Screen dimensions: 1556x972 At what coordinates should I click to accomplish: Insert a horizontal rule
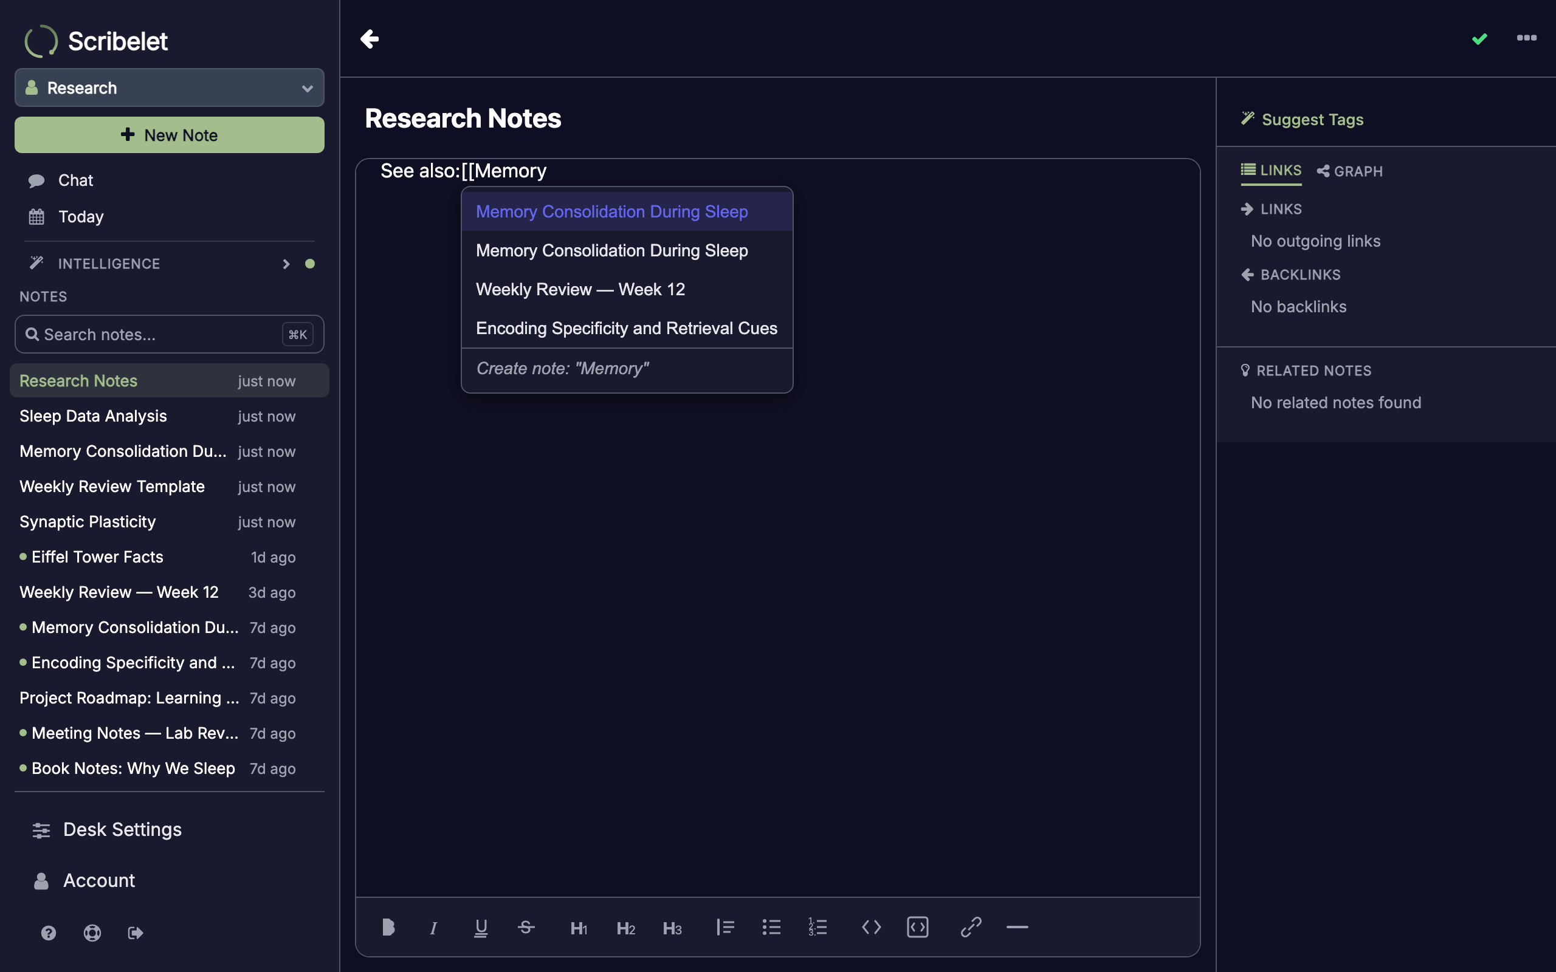point(1017,927)
